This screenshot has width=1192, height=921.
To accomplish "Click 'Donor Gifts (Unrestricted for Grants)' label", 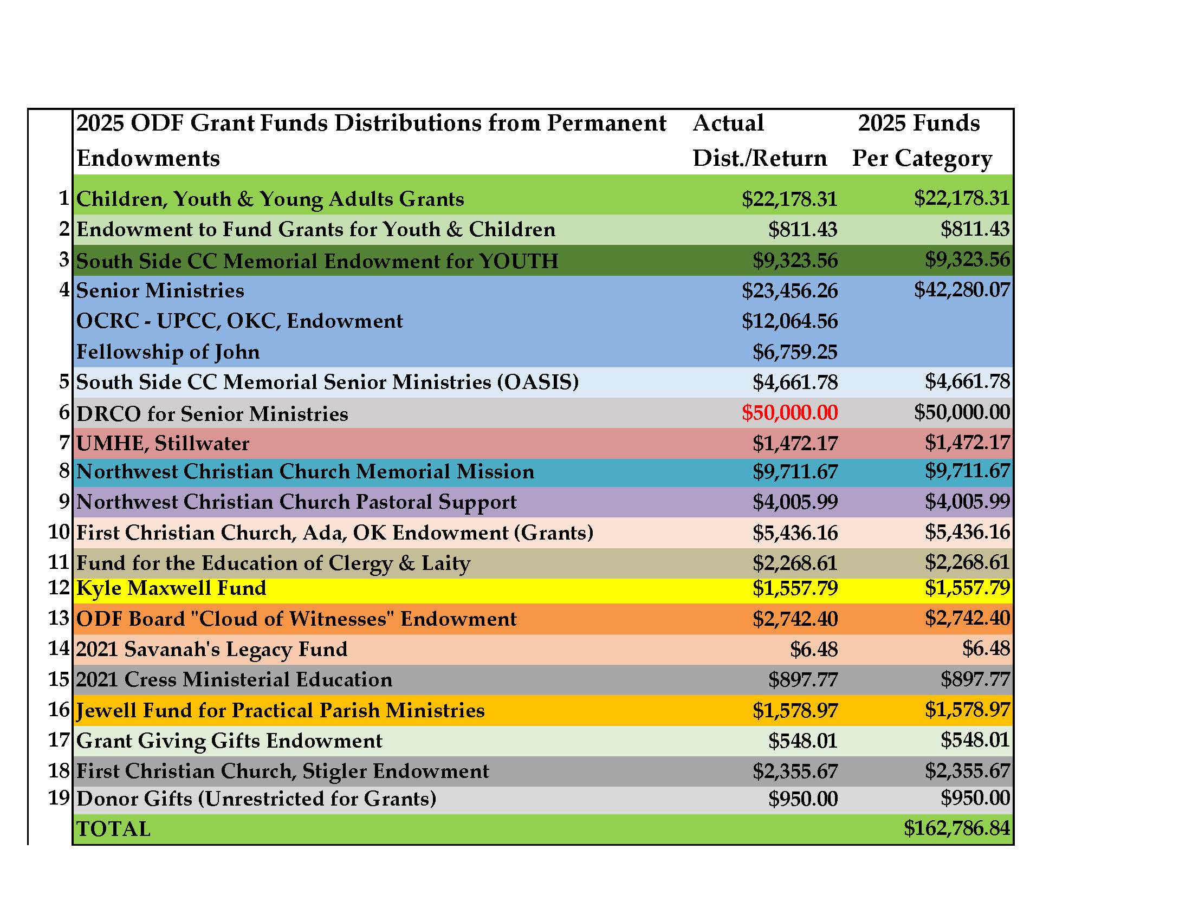I will 256,799.
